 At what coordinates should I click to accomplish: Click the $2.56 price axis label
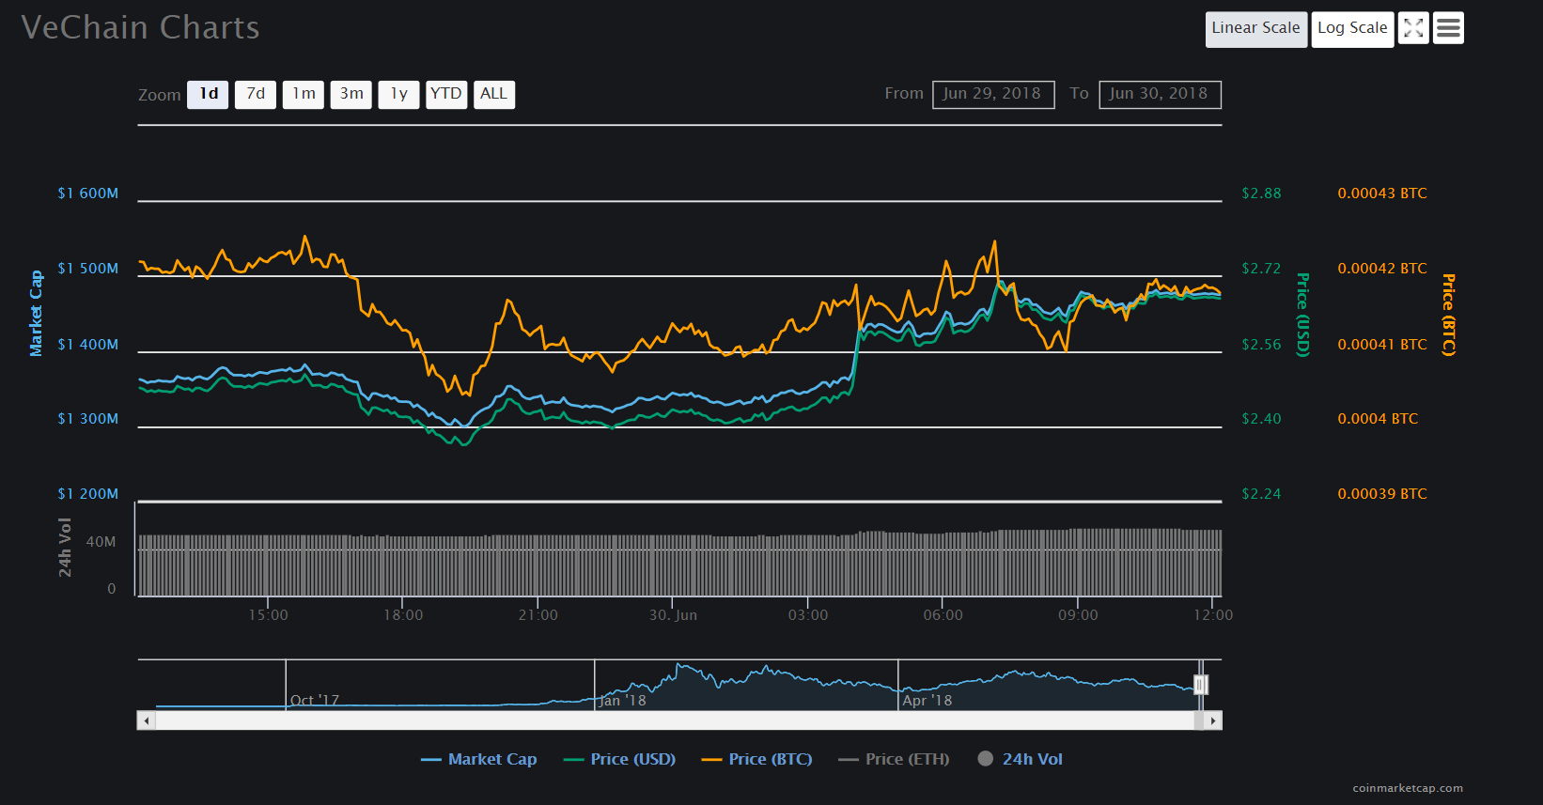[x=1261, y=345]
